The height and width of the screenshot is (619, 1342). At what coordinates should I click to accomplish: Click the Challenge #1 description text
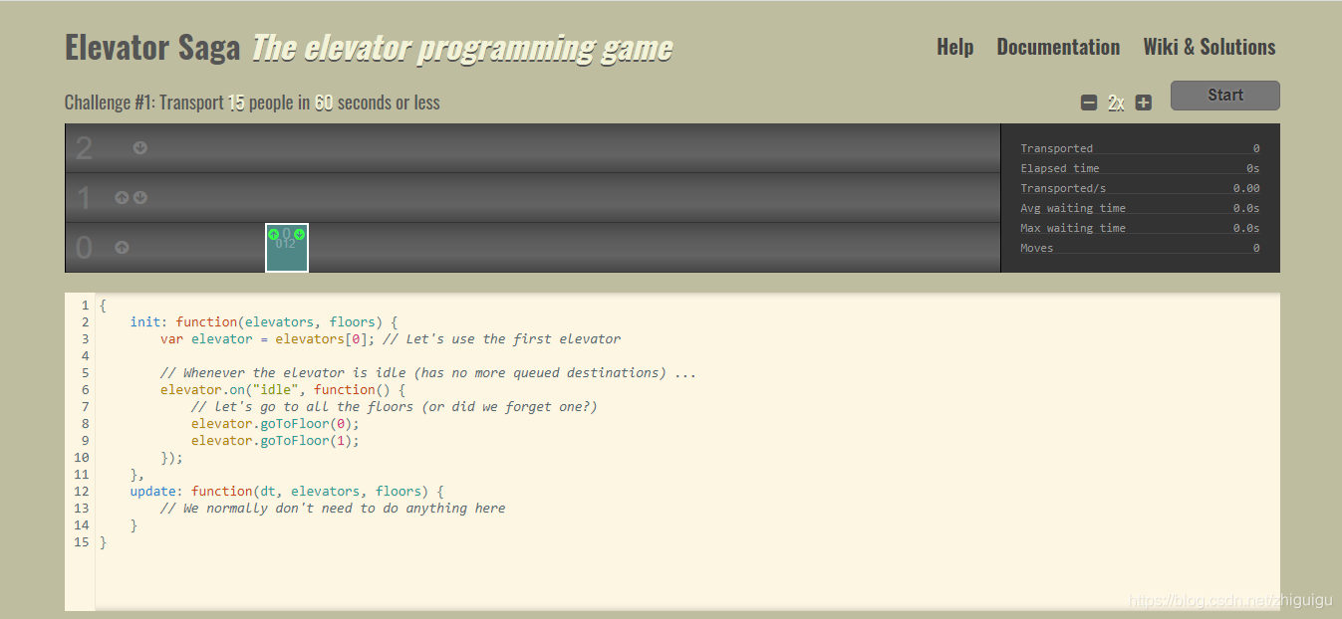(x=252, y=103)
